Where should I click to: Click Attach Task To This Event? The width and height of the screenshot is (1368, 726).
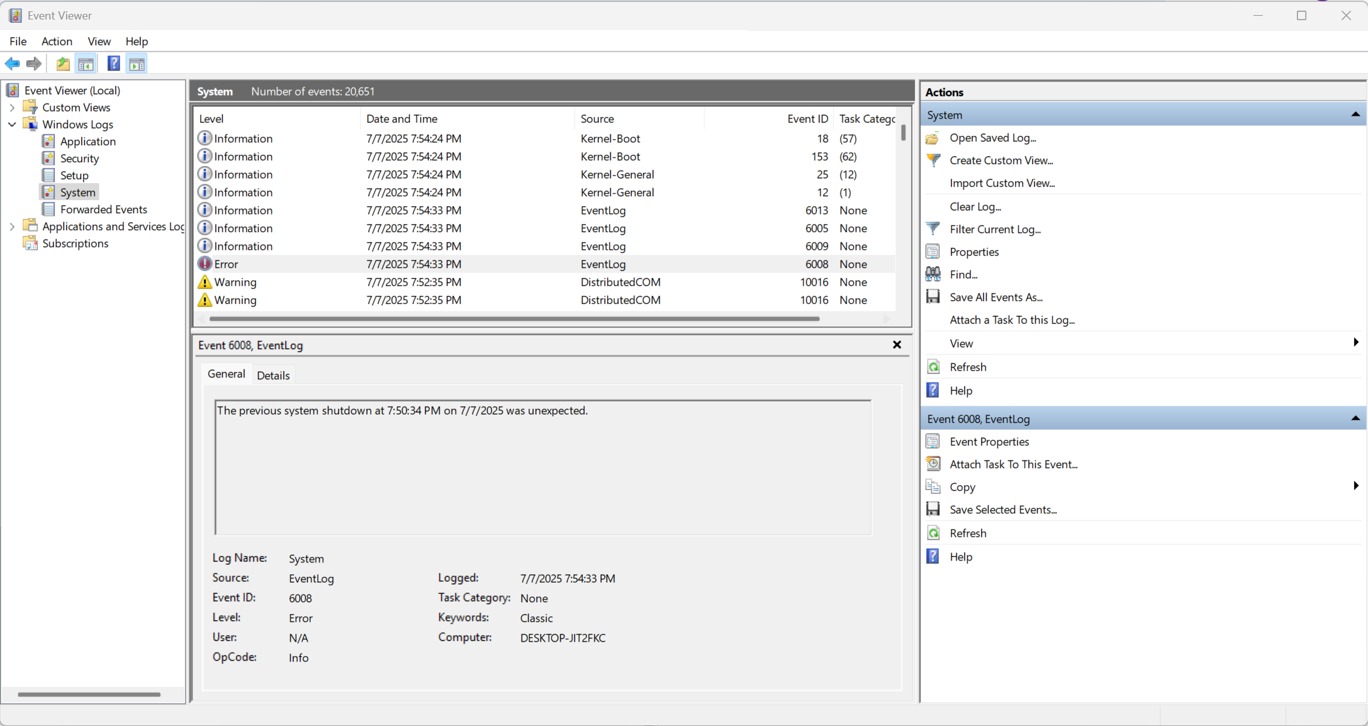[x=1013, y=464]
